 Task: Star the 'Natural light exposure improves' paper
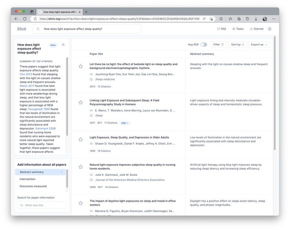(x=81, y=167)
